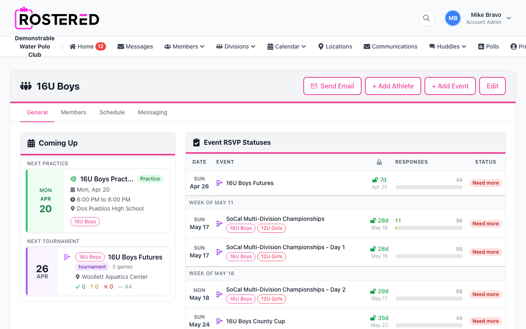526x329 pixels.
Task: Click the Dos Pueblos High School pin icon
Action: (73, 209)
